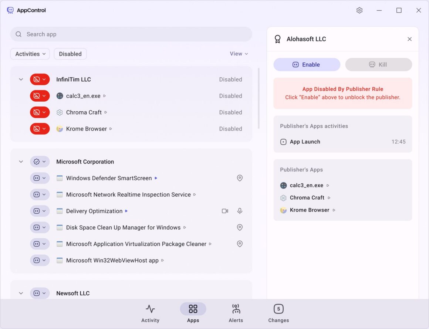Click arrow beside Microsoft Win32WebViewHost app
The image size is (429, 329).
pyautogui.click(x=162, y=260)
